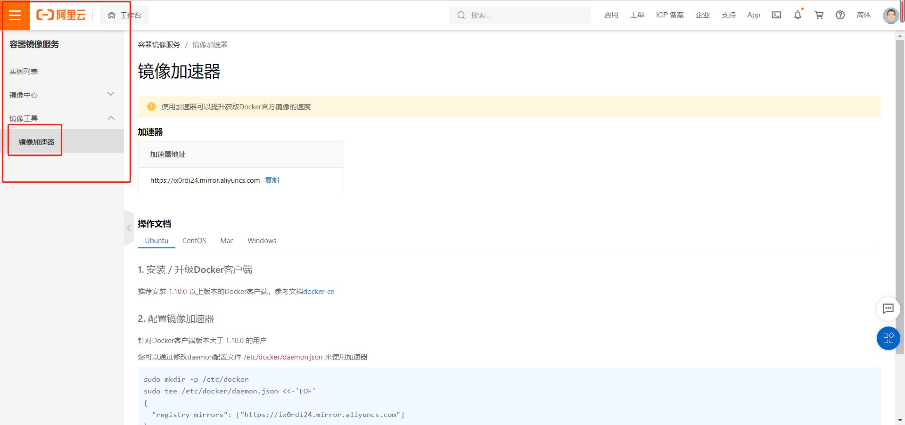Click the accelerator URL https://ix0rdi24.mirror.aliyuncs.com
905x425 pixels.
[x=205, y=180]
